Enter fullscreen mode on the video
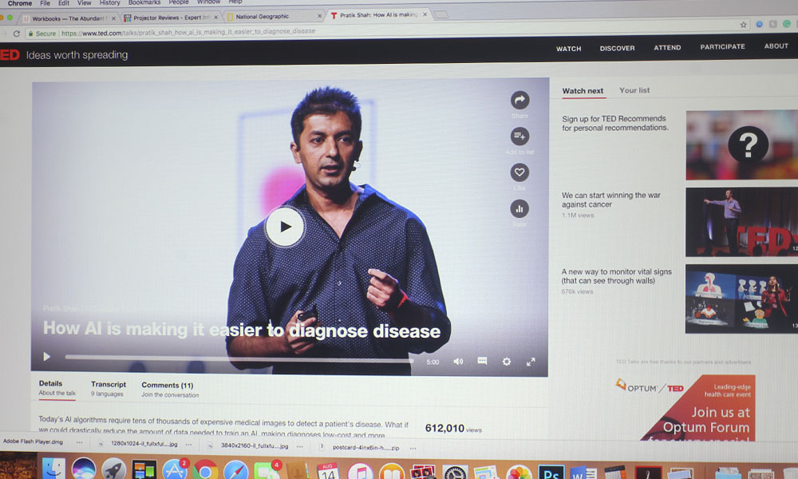The width and height of the screenshot is (798, 479). pos(531,362)
